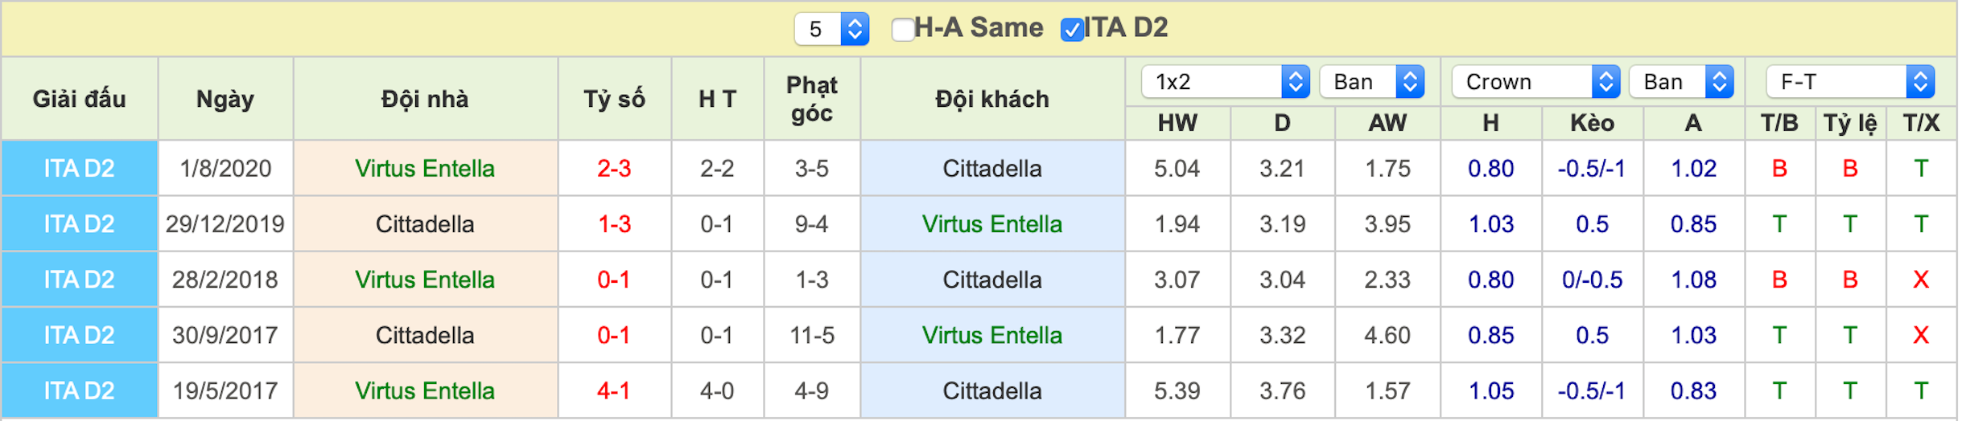Click Phạt góc column header

point(812,99)
